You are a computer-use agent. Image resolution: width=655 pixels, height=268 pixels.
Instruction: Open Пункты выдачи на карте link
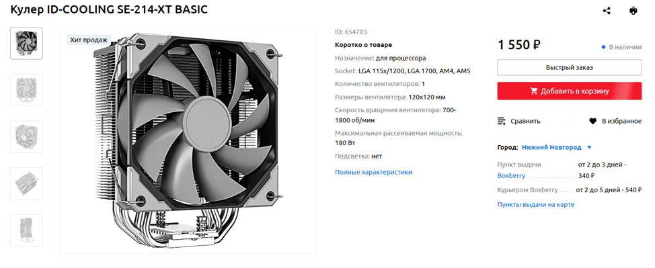pos(536,205)
